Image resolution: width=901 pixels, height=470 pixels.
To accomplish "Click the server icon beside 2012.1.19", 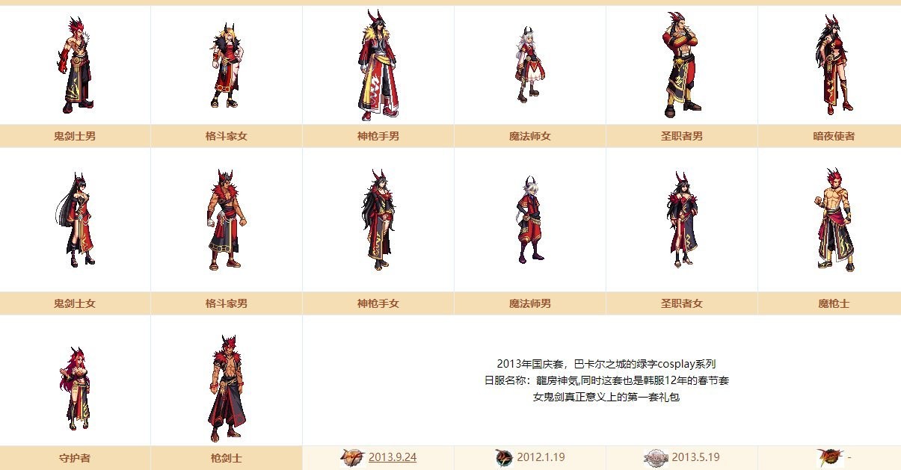I will tap(504, 457).
